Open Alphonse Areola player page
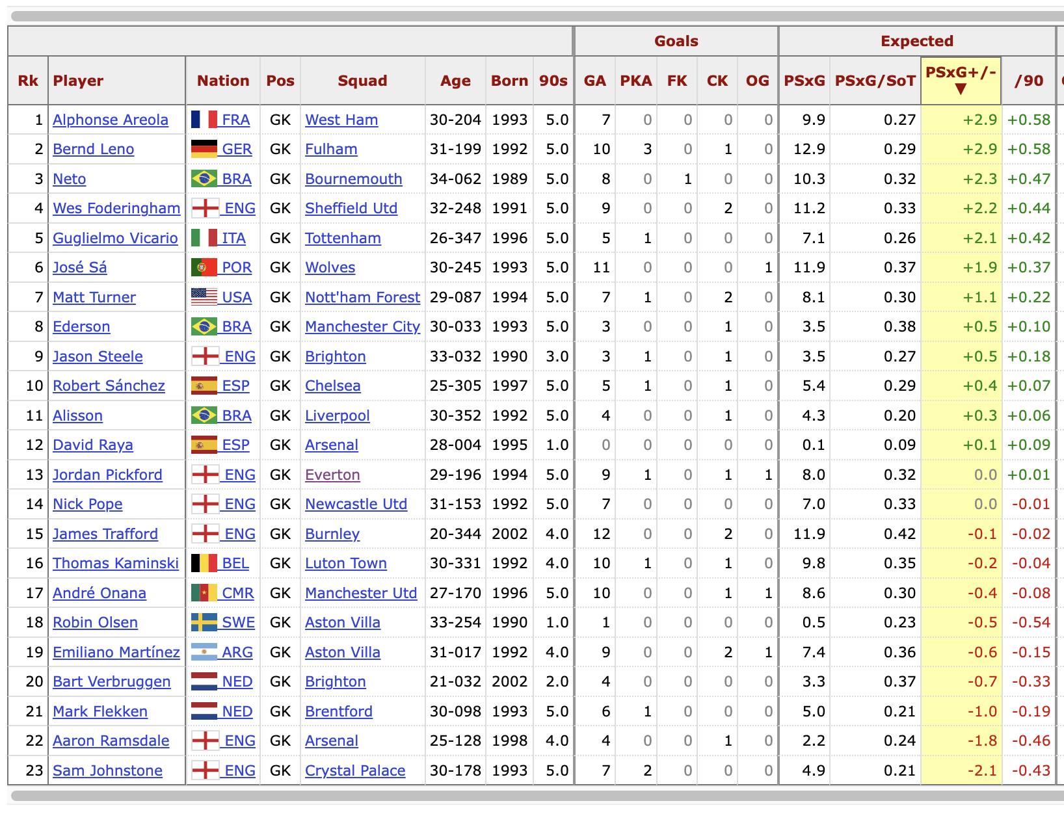 click(x=111, y=120)
